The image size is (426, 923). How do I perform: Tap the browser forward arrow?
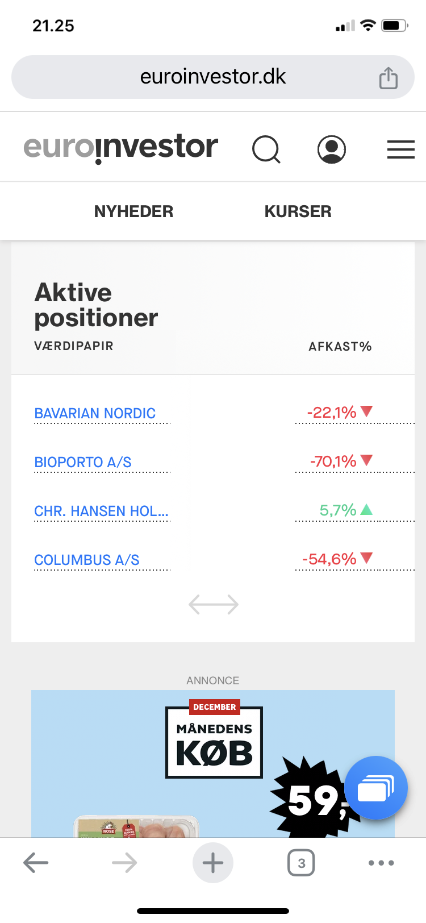(x=124, y=863)
